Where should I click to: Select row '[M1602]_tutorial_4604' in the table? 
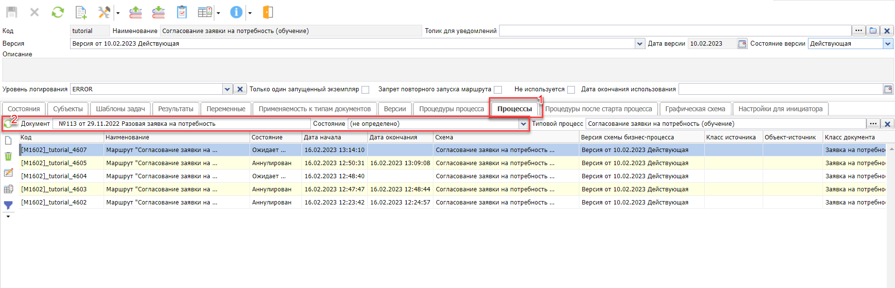[54, 176]
